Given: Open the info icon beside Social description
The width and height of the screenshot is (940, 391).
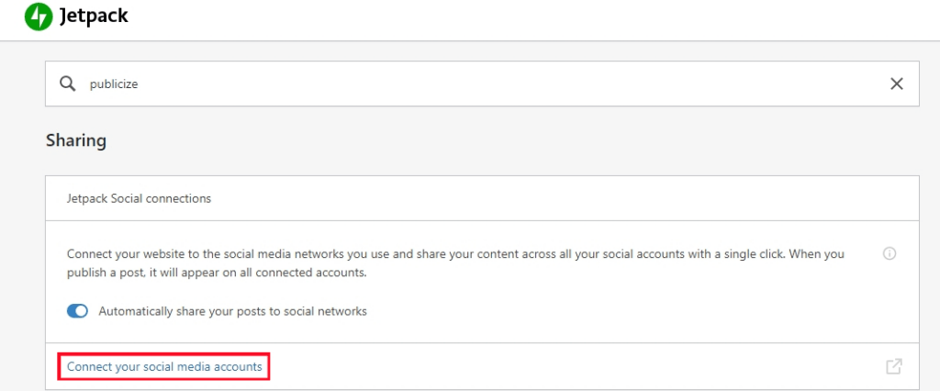Looking at the screenshot, I should click(890, 253).
